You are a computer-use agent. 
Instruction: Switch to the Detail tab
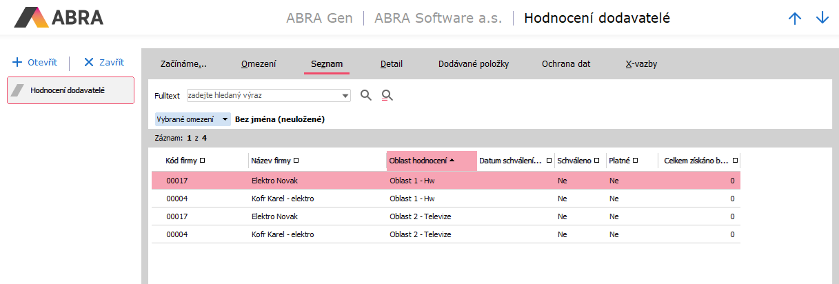click(x=392, y=64)
